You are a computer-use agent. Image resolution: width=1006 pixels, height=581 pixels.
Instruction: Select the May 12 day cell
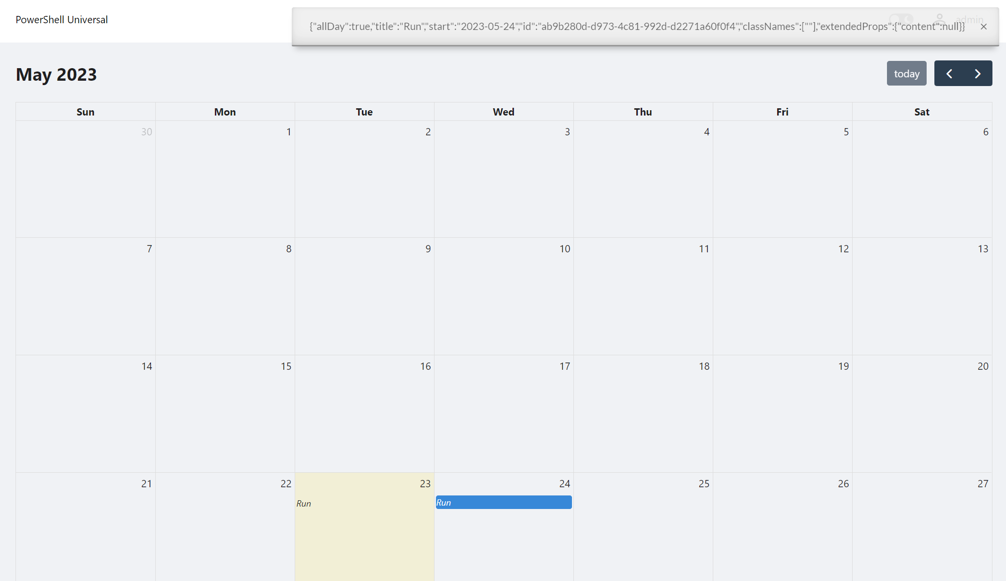(x=782, y=296)
